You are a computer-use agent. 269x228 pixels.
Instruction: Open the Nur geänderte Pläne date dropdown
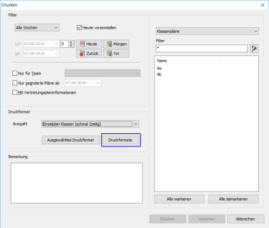tap(98, 83)
